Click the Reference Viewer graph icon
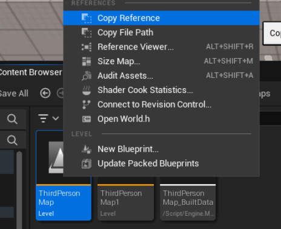Image resolution: width=281 pixels, height=229 pixels. click(87, 47)
